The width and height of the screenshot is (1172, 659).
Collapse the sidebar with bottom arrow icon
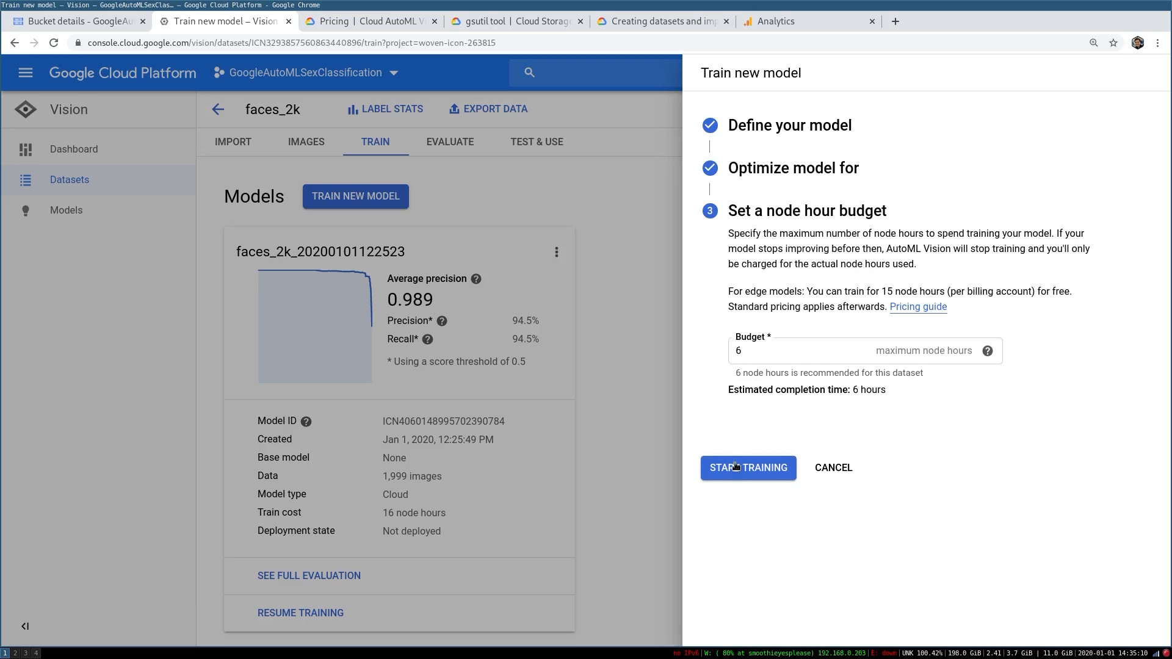click(25, 626)
